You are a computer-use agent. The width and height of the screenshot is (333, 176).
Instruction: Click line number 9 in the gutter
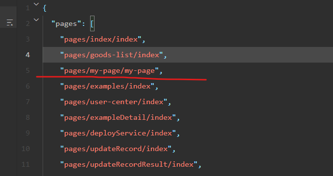pos(27,133)
